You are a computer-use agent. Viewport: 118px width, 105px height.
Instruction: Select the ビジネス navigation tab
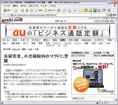coord(36,40)
